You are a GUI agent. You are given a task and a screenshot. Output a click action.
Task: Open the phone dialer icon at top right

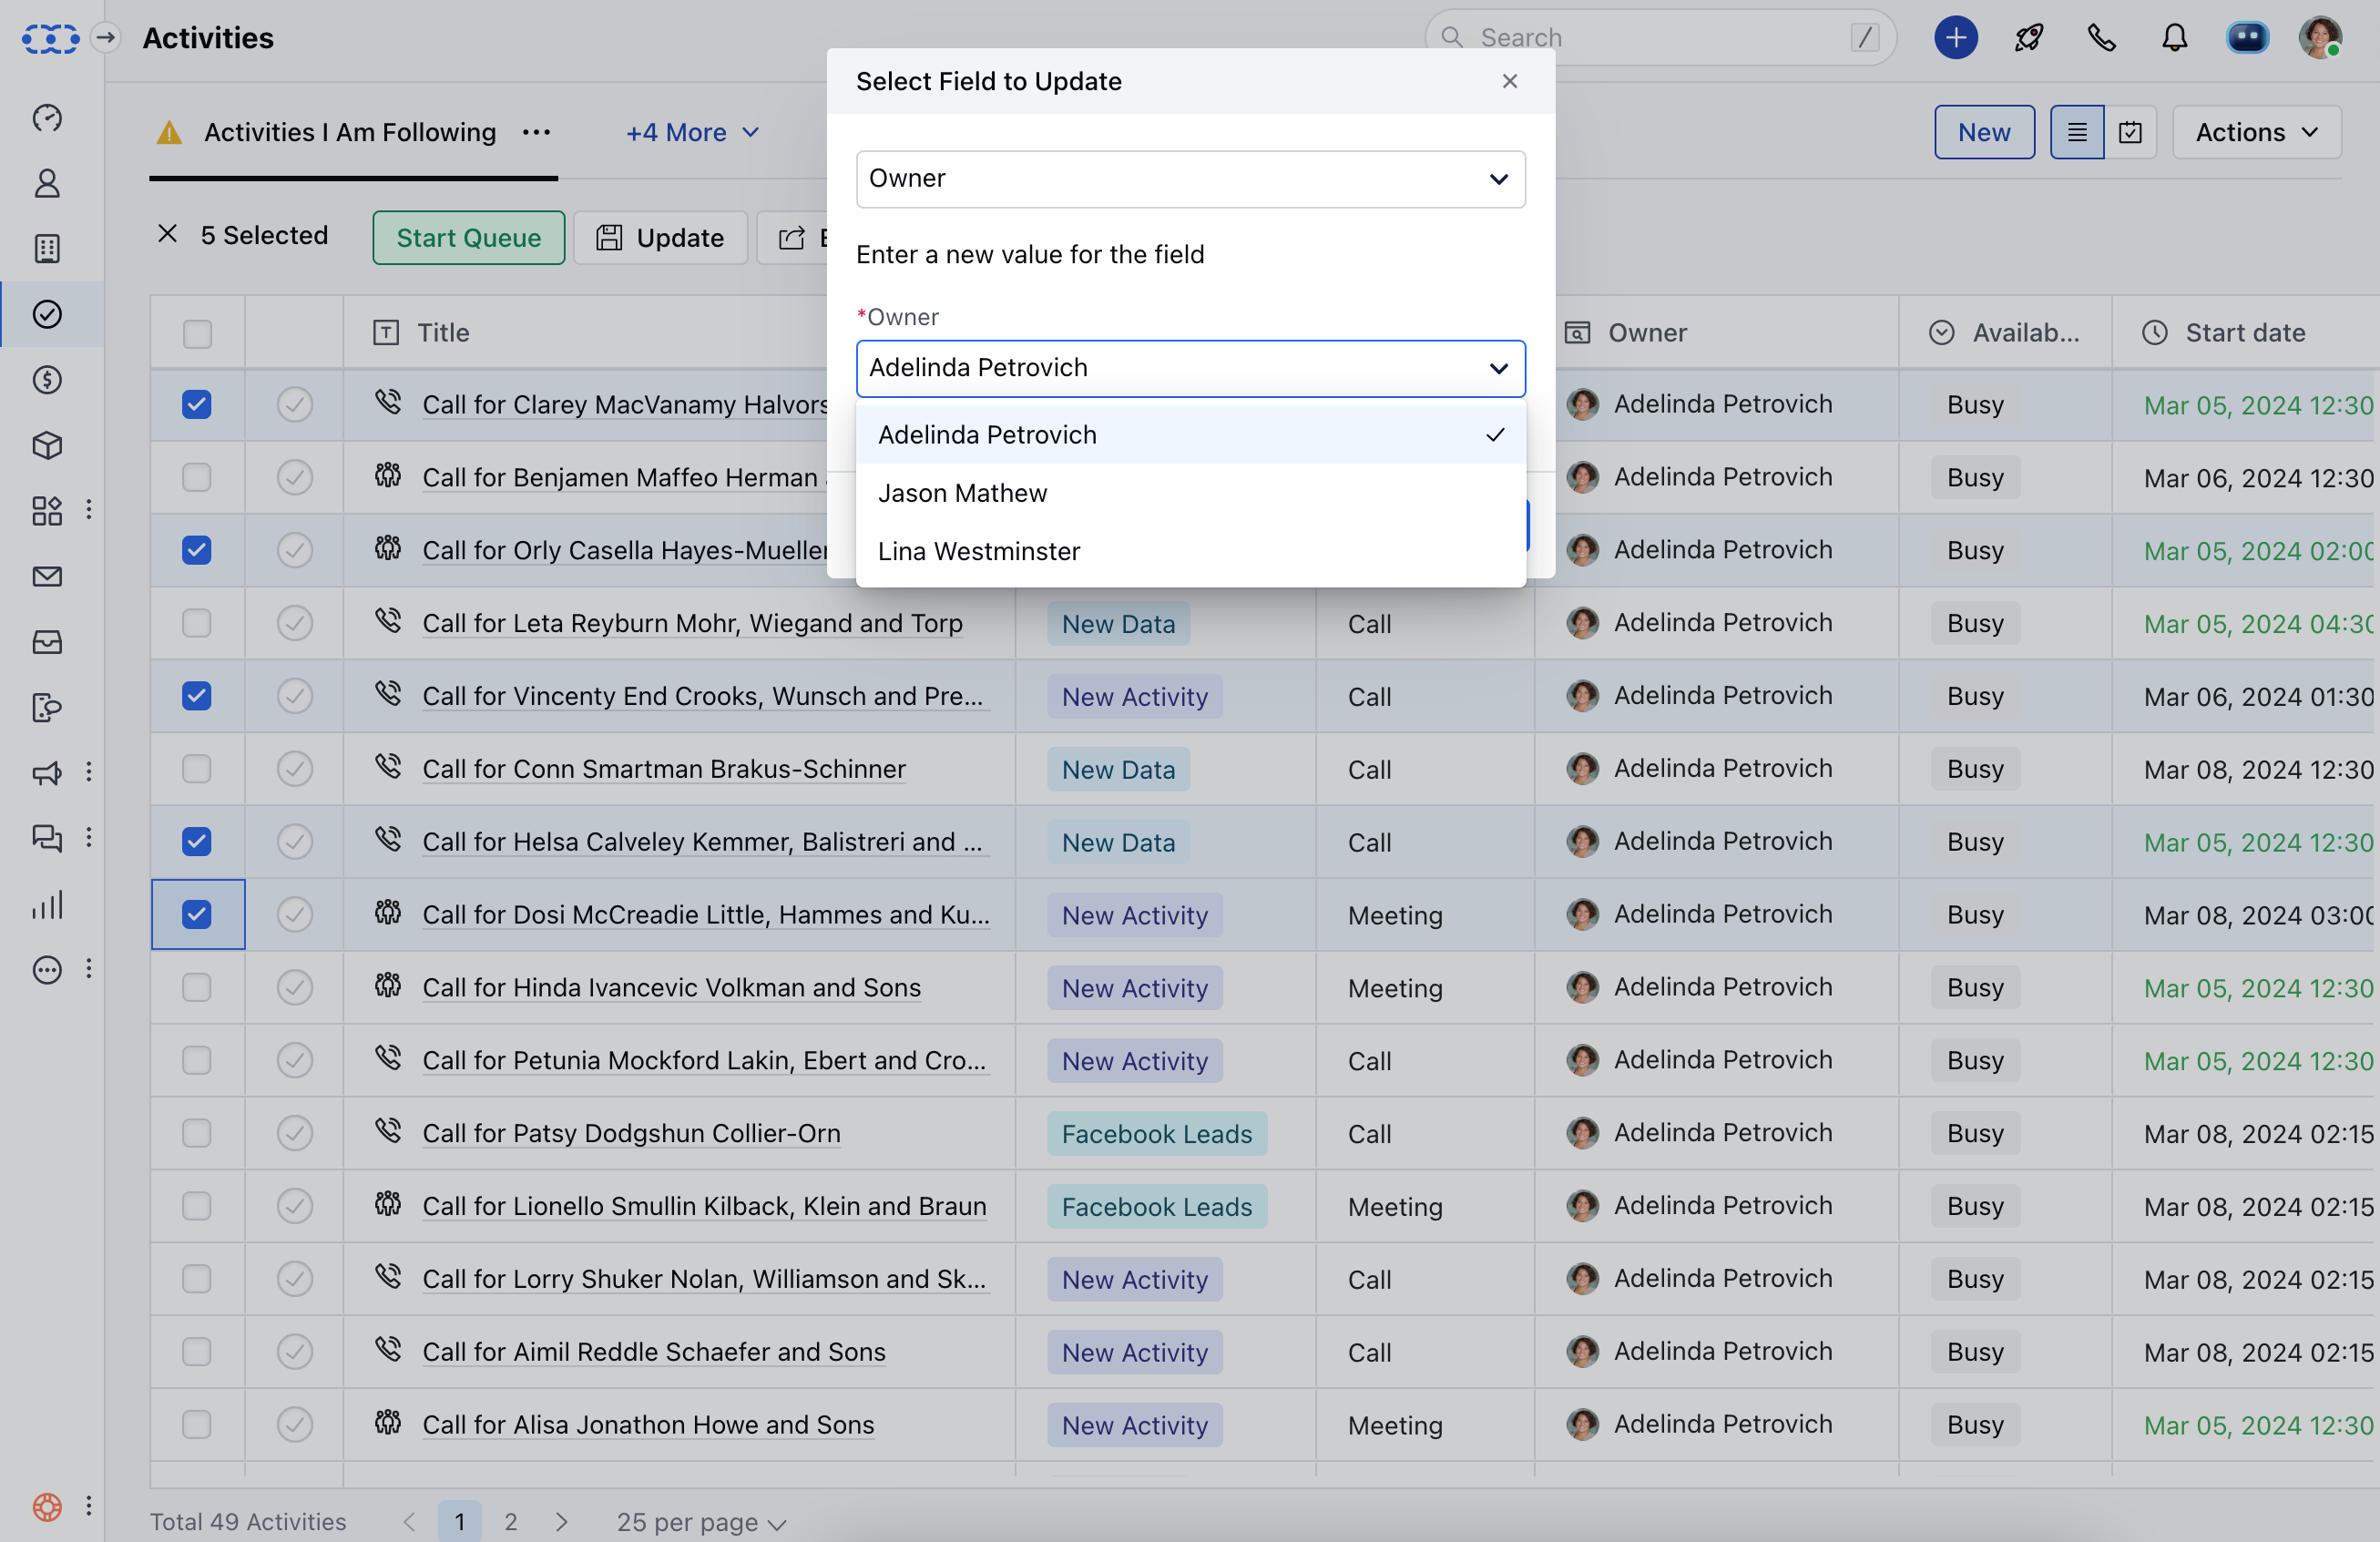2101,37
